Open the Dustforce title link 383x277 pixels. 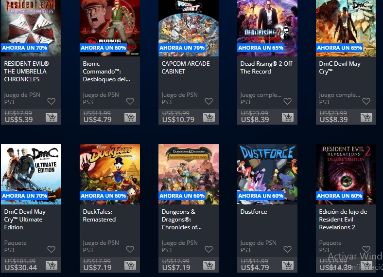(x=254, y=212)
